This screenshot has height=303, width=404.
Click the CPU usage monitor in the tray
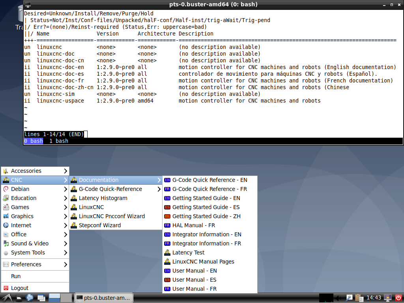[x=326, y=298]
